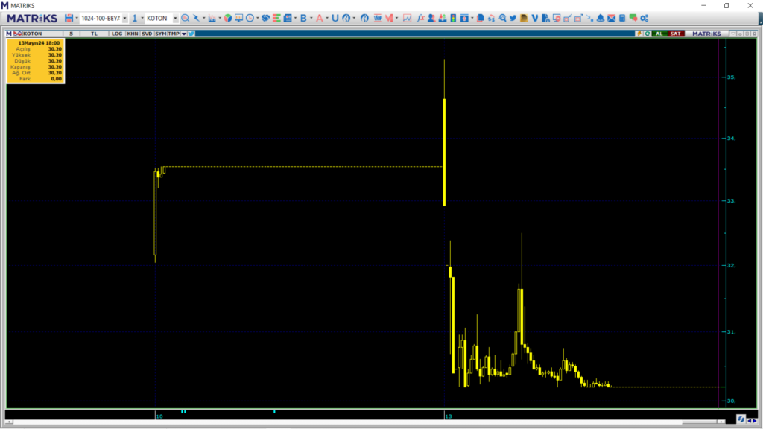Click the blue B toolbar icon
The height and width of the screenshot is (429, 763).
(303, 18)
